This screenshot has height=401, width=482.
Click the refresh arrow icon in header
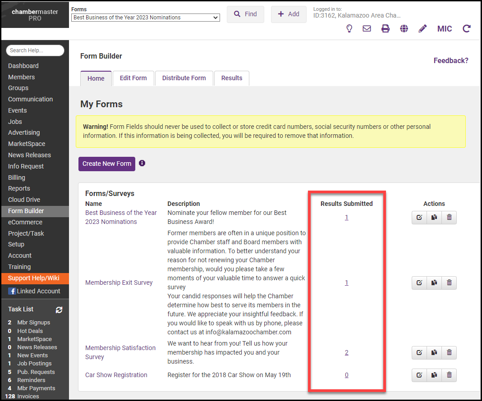coord(467,28)
